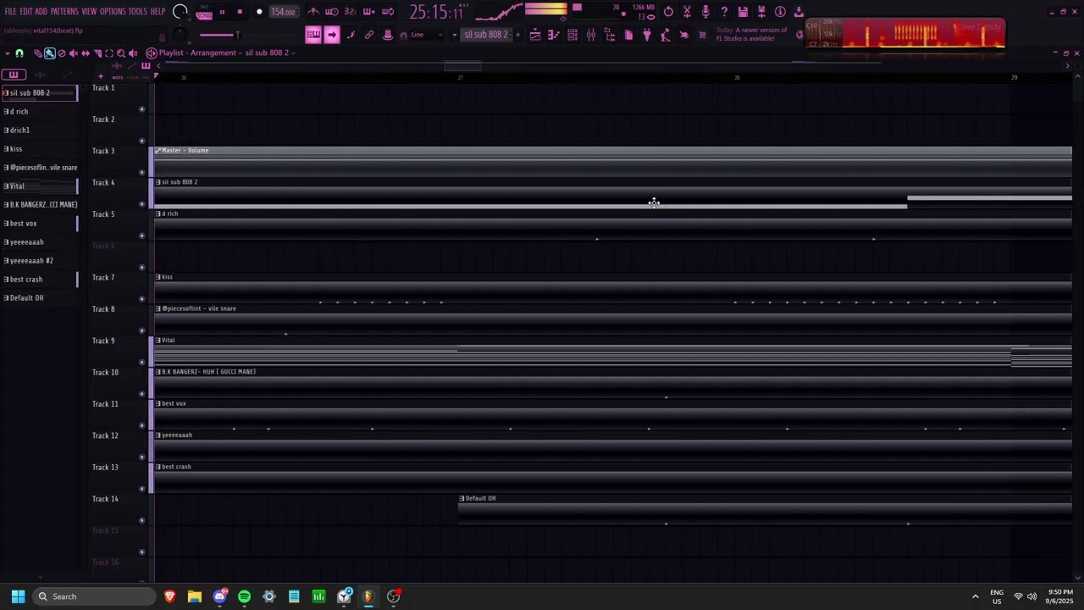Open the plugin picker plug icon
The height and width of the screenshot is (610, 1084).
point(647,35)
